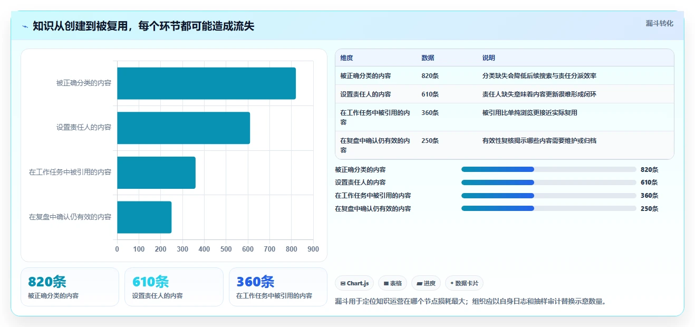Click description 分类缺失会降低后续搜索与责任分派效率

click(x=539, y=76)
